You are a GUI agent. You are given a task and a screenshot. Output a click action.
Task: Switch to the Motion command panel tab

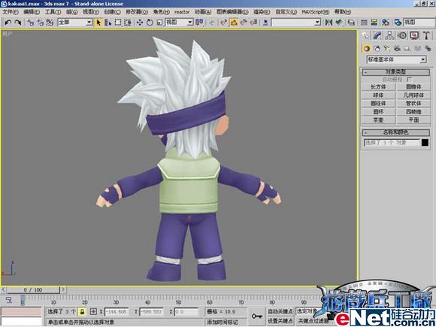(x=402, y=35)
